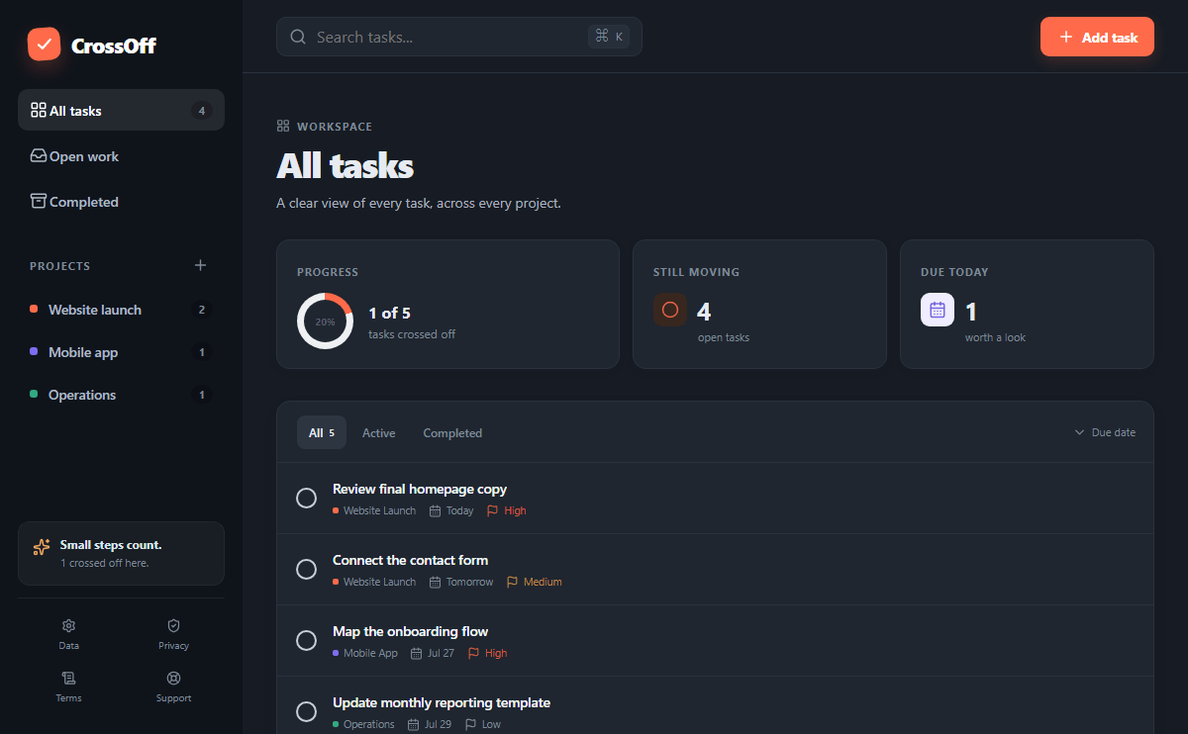Switch to the All tab in task list
1188x734 pixels.
[x=322, y=432]
